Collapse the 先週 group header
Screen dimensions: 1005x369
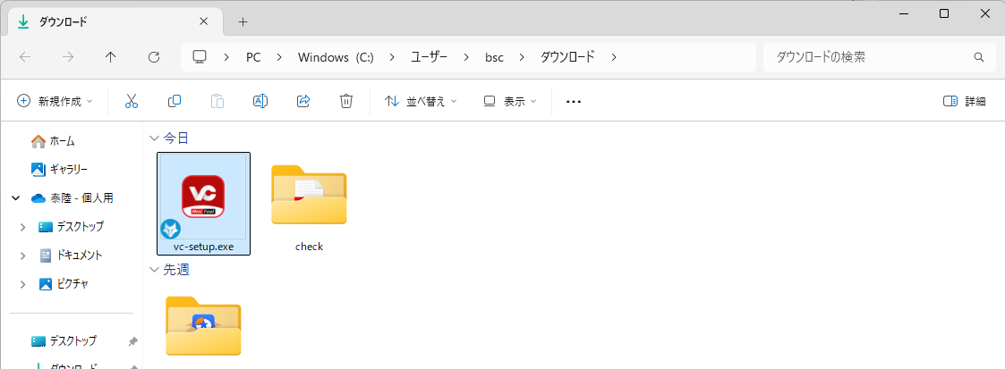tap(154, 270)
